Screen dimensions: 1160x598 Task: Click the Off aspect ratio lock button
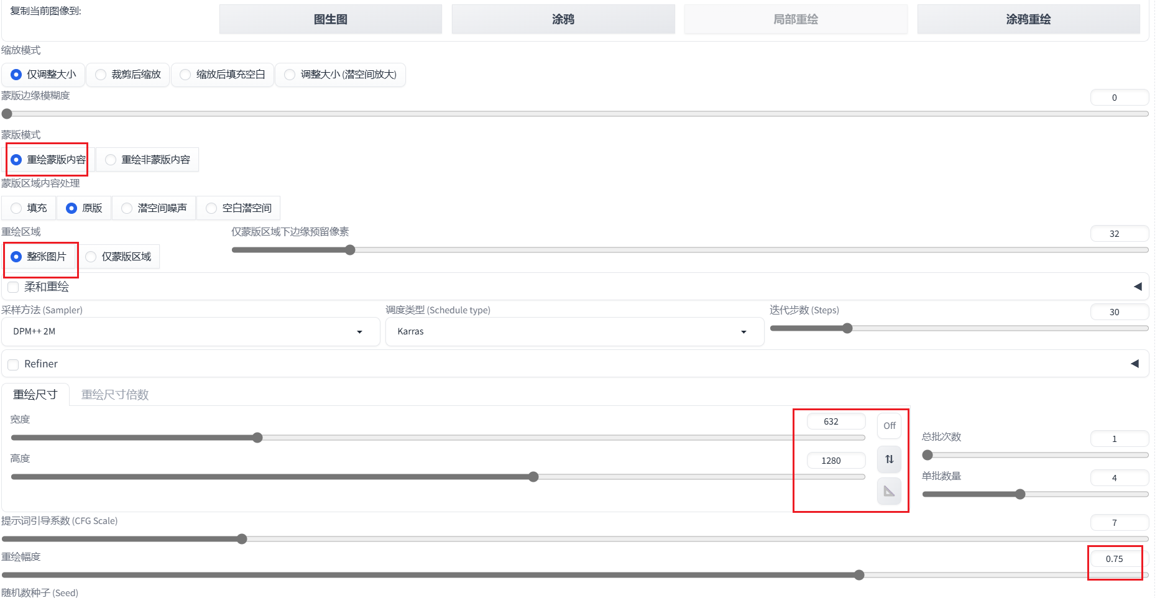(x=889, y=426)
